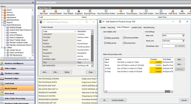The image size is (191, 104).
Task: Open the Business Intelligence module
Action: [x=17, y=63]
